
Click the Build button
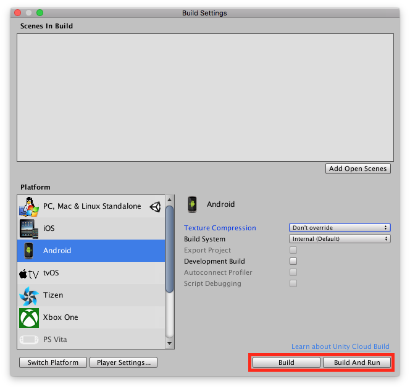click(287, 362)
